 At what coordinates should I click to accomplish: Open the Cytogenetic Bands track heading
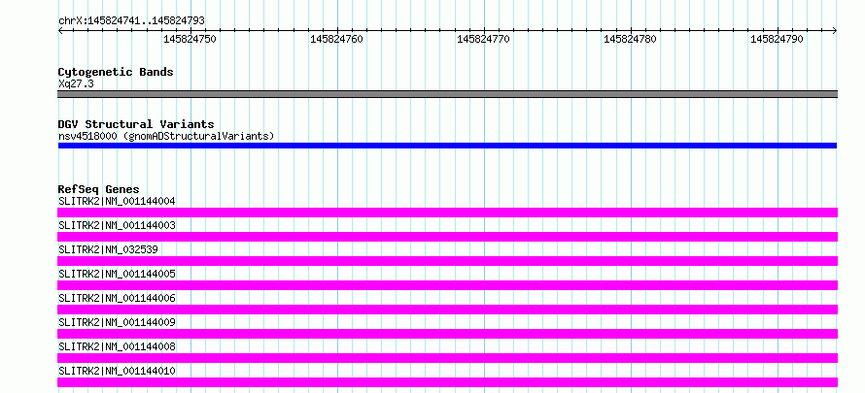pyautogui.click(x=116, y=72)
